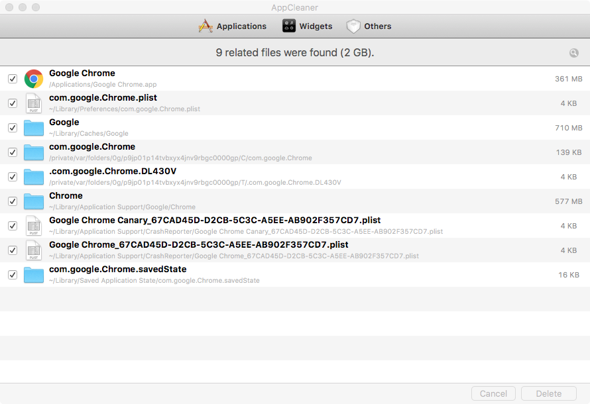Click the Google Chrome app icon
This screenshot has height=404, width=590.
(x=34, y=79)
